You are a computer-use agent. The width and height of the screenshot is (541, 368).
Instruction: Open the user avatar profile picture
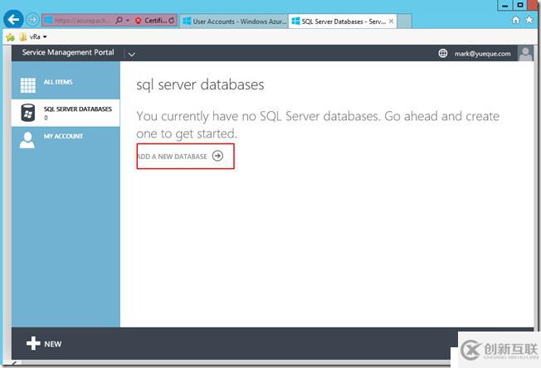(525, 53)
